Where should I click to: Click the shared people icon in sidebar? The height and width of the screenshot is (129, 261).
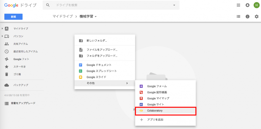7,44
